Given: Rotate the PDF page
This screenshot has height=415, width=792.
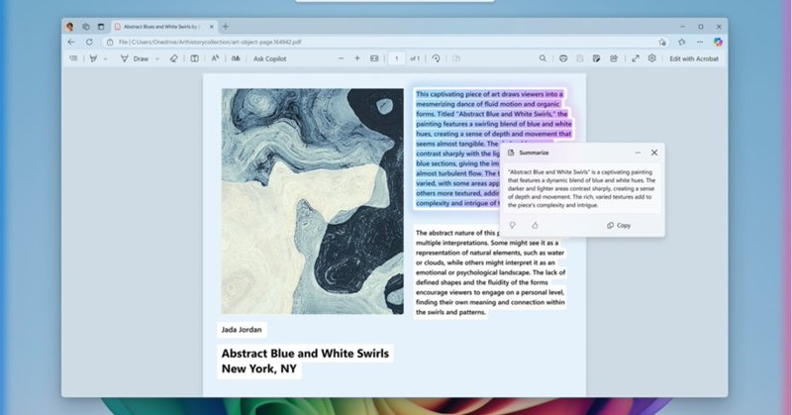Looking at the screenshot, I should coord(436,58).
